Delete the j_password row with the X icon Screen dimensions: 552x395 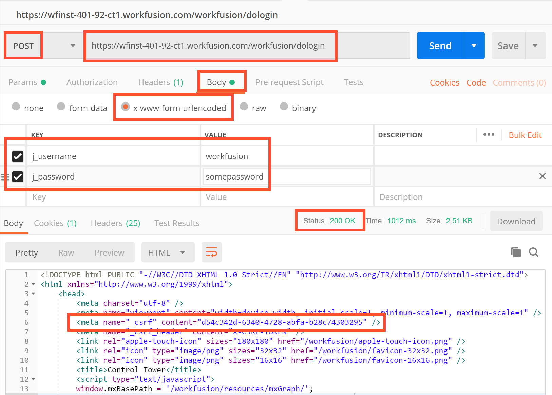[x=543, y=176]
